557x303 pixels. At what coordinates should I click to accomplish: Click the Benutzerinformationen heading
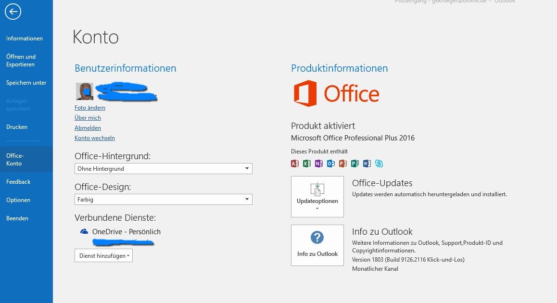(126, 68)
